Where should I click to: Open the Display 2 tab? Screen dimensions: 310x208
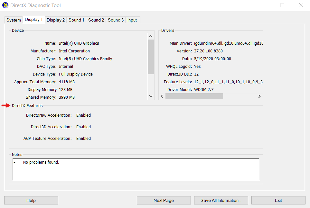point(56,20)
